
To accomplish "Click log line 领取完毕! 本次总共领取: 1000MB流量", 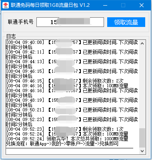I will tap(67, 139).
